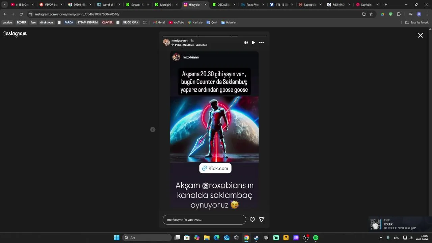This screenshot has height=243, width=432.
Task: Close the story viewer with X
Action: [x=421, y=35]
